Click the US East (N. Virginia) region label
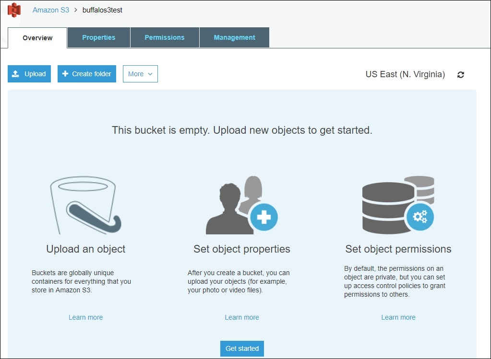 click(x=405, y=74)
